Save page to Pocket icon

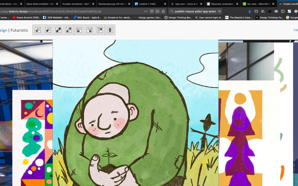(x=152, y=12)
